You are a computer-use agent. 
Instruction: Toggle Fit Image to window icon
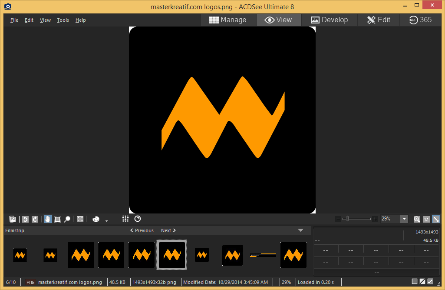[x=436, y=219]
